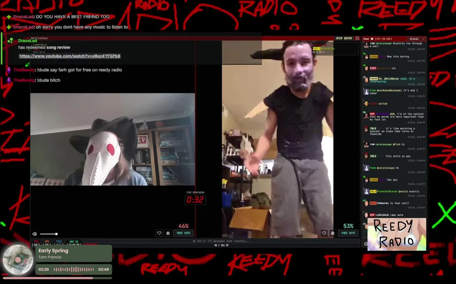The image size is (456, 284).
Task: Click overlay message 'DO YOU HAVE A BEST FREIND TOO'
Action: (73, 17)
